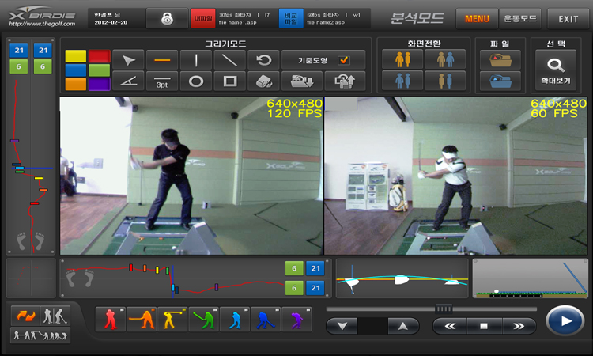Screen dimensions: 593x356
Task: Click the 확대보기 magnifier button
Action: tap(556, 70)
